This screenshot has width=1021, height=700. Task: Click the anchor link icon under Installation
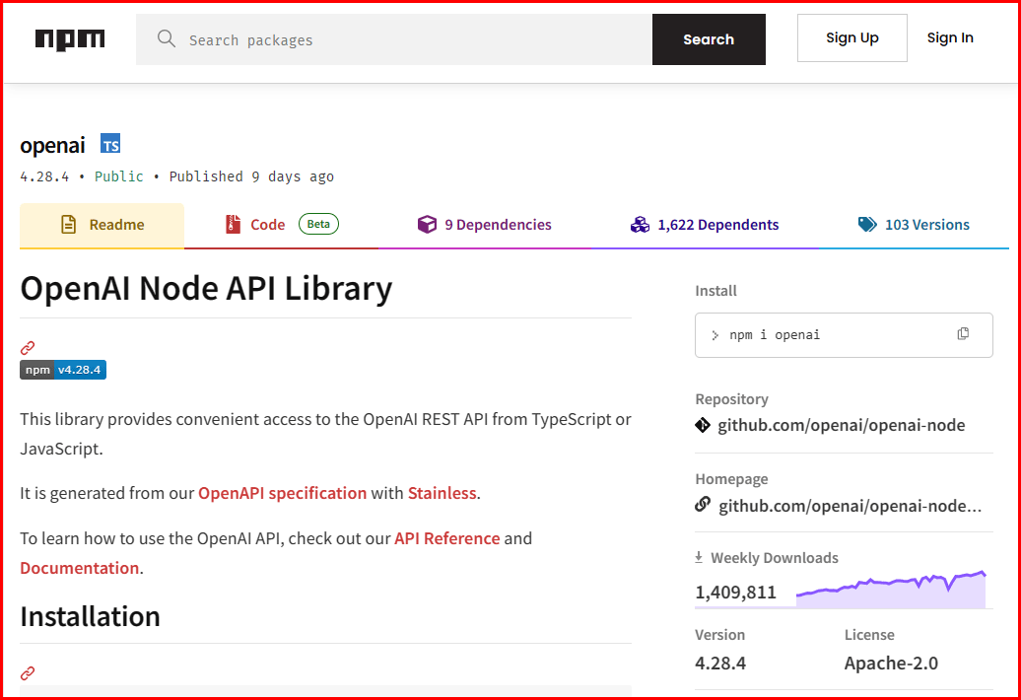click(x=28, y=672)
